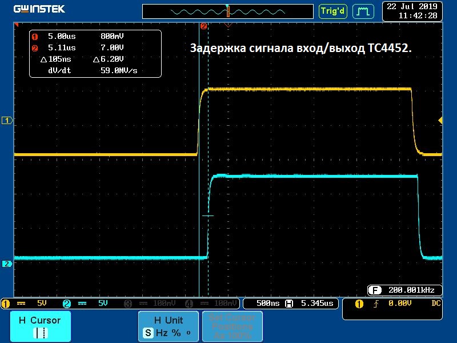Click channel 1 ground level marker
This screenshot has height=343, width=457.
(7, 120)
